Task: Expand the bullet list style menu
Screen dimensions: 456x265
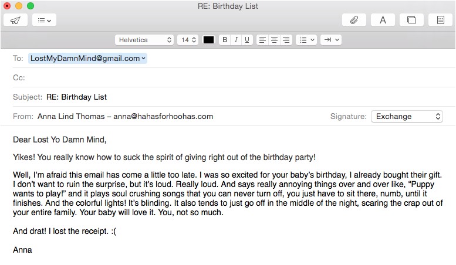Action: (306, 40)
